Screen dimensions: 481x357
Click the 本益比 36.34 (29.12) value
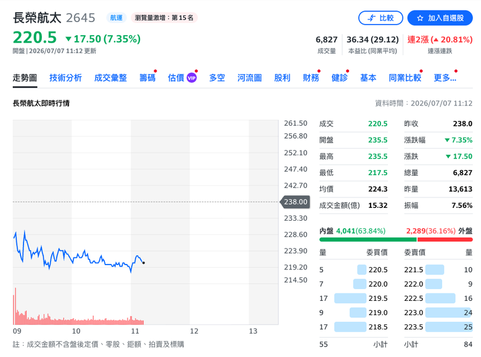tap(372, 39)
